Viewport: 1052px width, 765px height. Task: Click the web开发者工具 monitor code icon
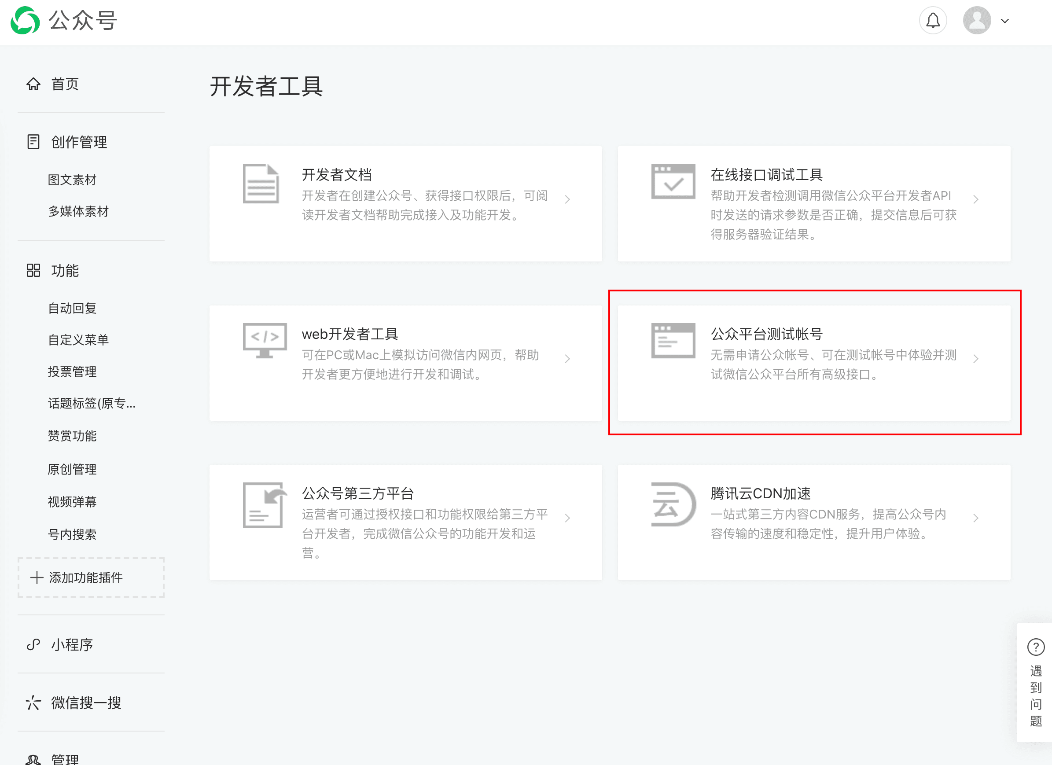point(265,341)
